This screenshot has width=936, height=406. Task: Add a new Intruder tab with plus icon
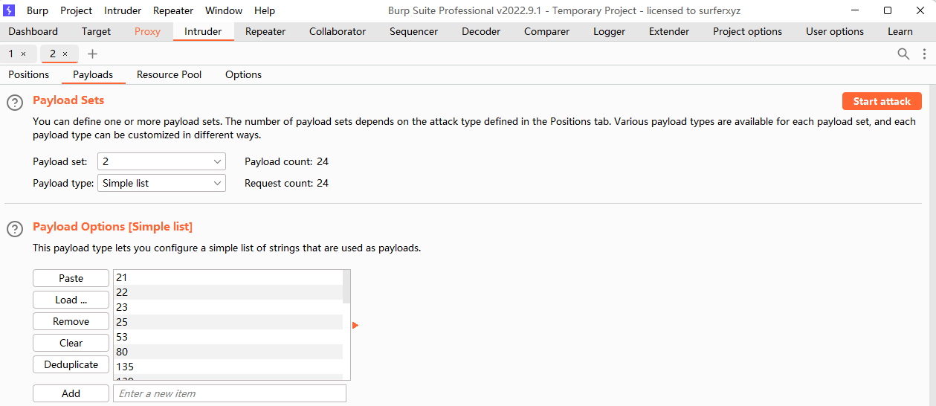pyautogui.click(x=92, y=54)
